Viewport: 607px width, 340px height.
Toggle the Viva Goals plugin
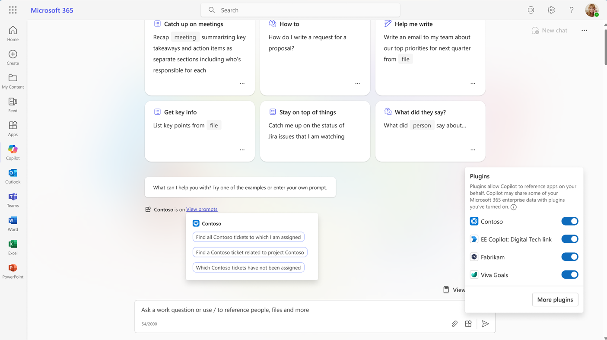tap(570, 275)
